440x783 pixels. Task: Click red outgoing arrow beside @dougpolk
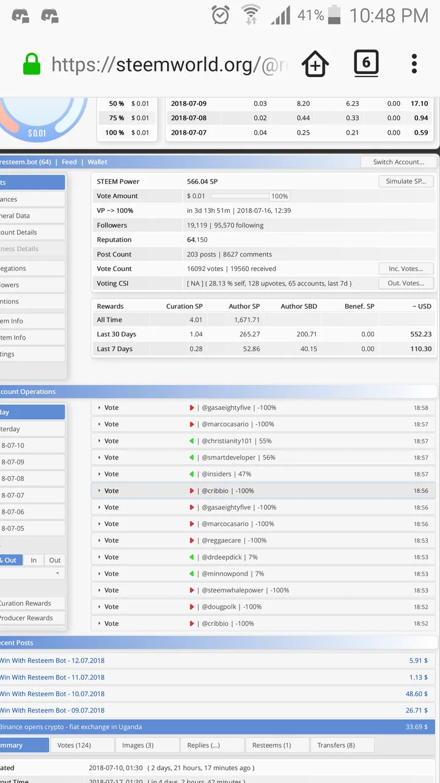pos(192,607)
